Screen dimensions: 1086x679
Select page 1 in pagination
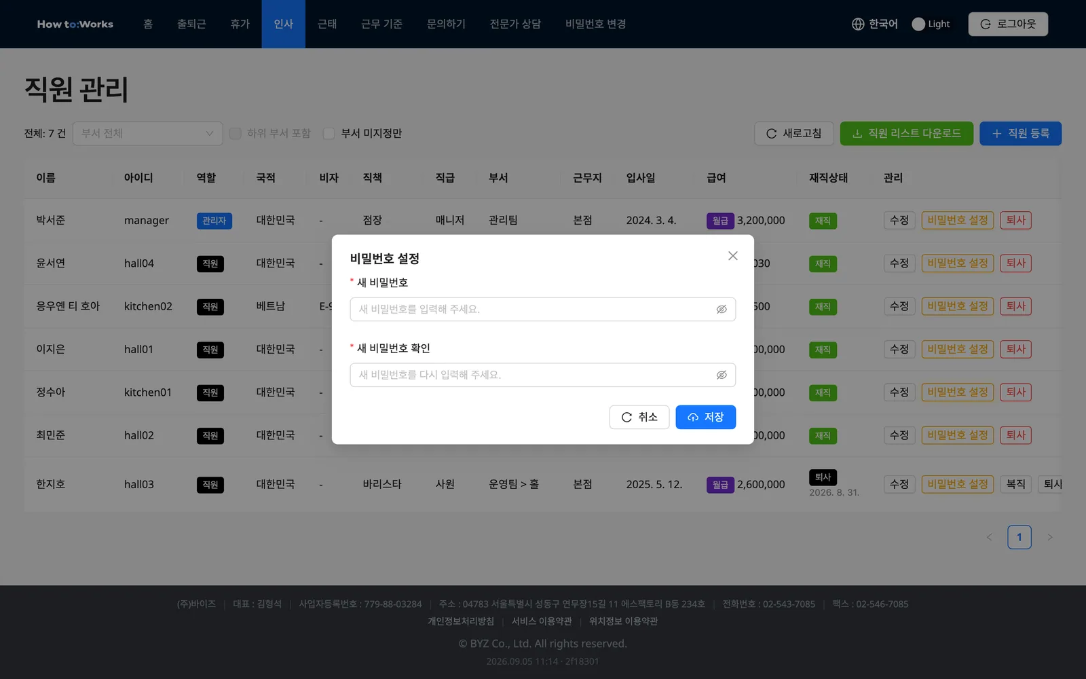click(x=1019, y=537)
